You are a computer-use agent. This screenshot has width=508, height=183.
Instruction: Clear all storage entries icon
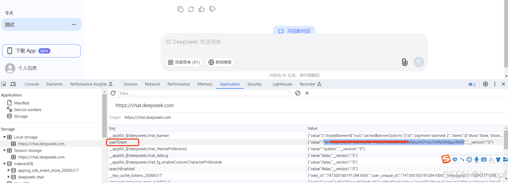pos(298,93)
